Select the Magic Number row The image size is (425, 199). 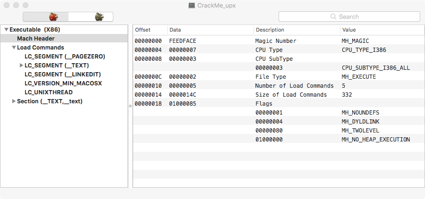pyautogui.click(x=276, y=41)
